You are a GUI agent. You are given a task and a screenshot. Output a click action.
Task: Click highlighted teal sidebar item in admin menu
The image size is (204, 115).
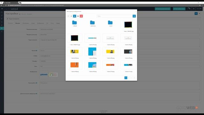(2, 28)
